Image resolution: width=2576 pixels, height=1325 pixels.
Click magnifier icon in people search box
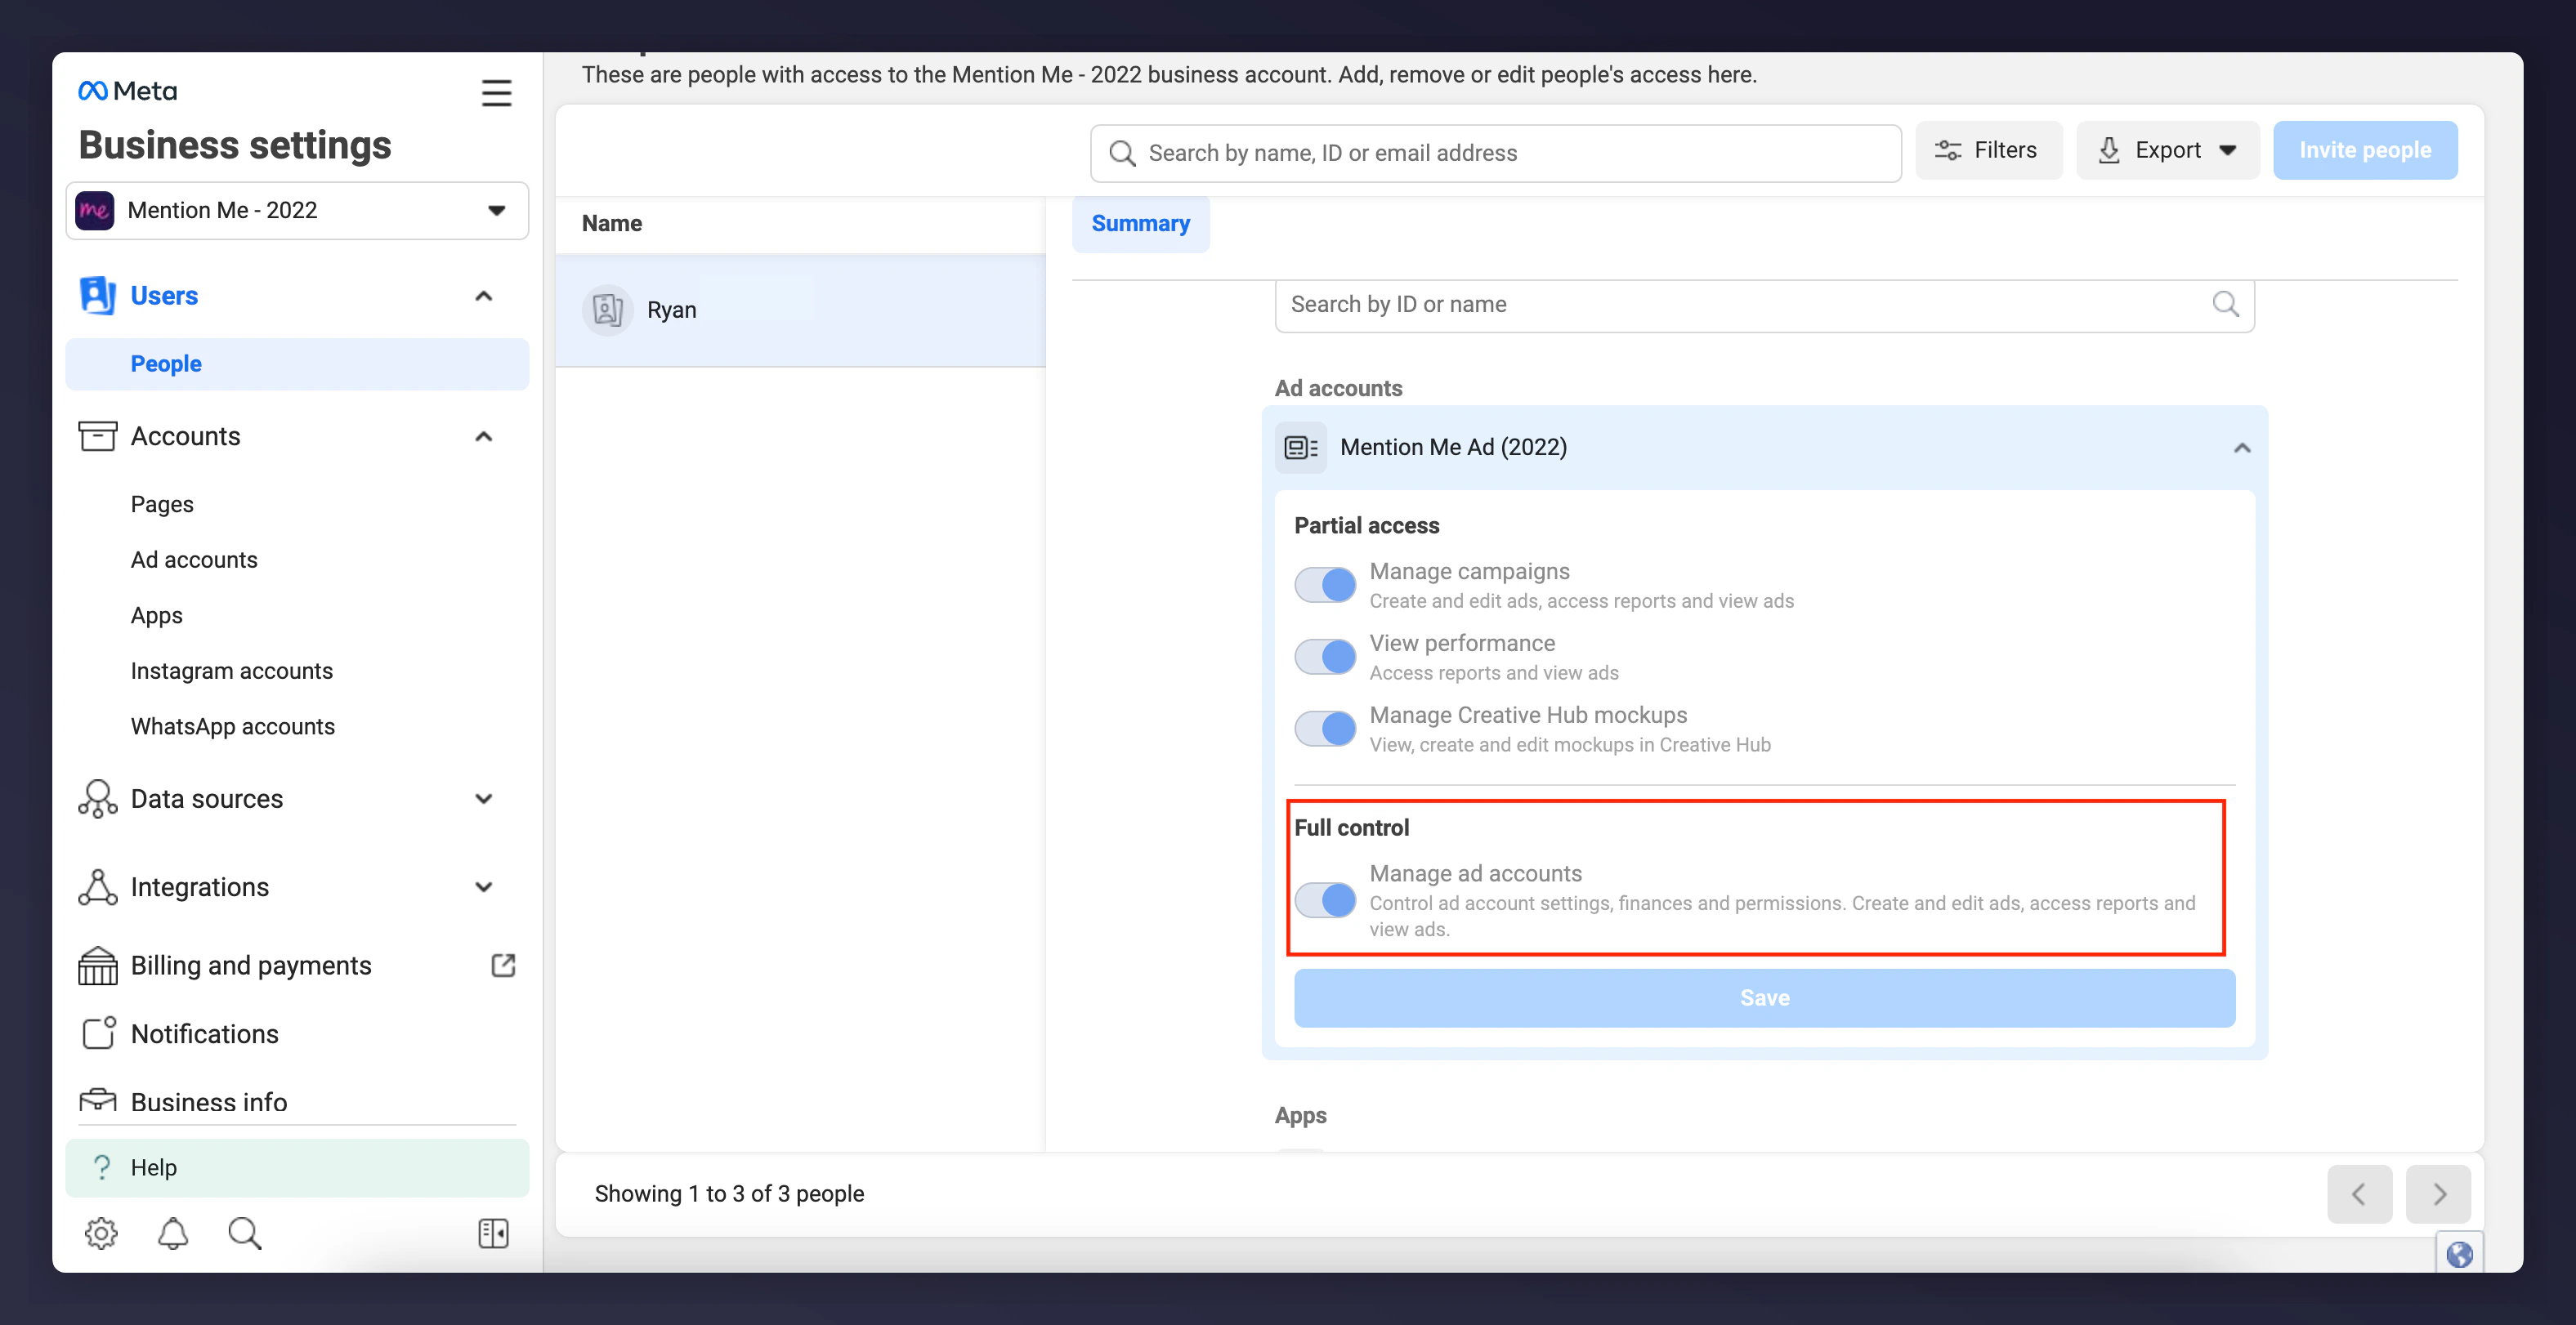pyautogui.click(x=1122, y=153)
